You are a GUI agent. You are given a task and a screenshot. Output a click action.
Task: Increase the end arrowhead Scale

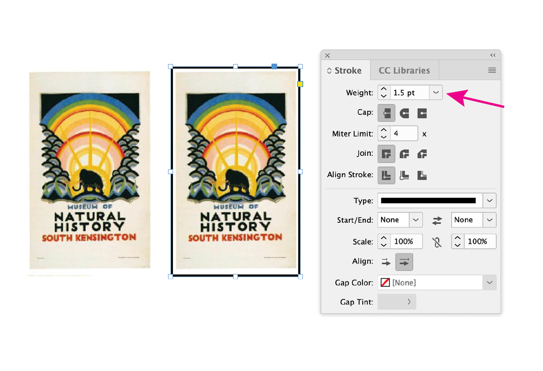[458, 238]
